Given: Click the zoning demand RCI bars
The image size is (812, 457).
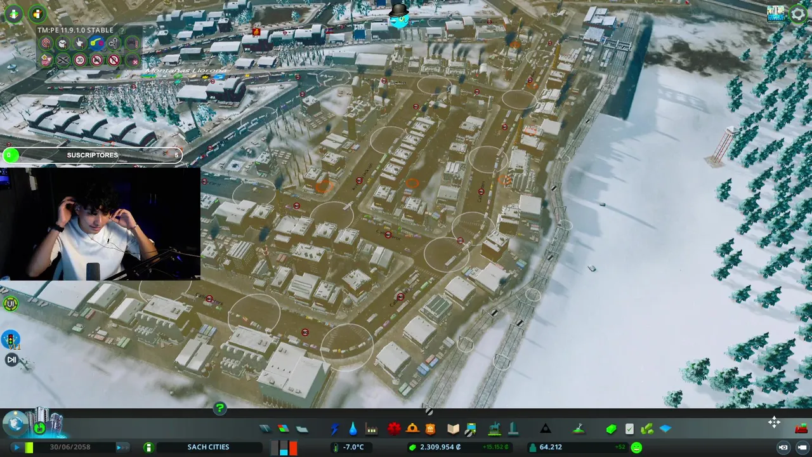Looking at the screenshot, I should tap(284, 447).
